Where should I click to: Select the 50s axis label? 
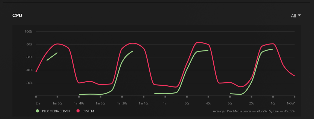pyautogui.click(x=187, y=104)
